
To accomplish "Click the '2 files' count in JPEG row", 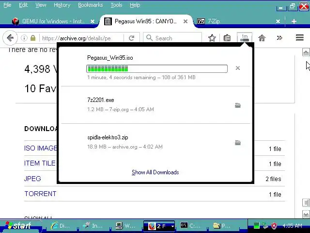I will pos(273,179).
